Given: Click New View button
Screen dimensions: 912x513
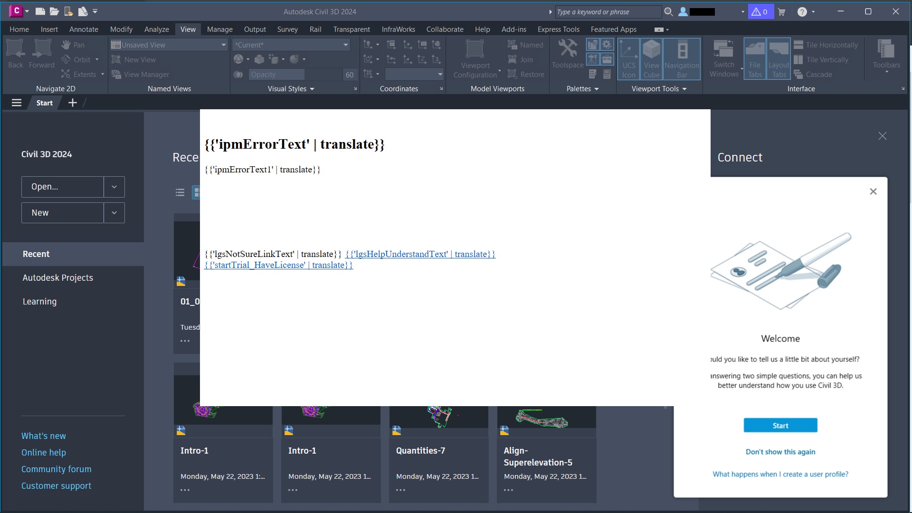Looking at the screenshot, I should pyautogui.click(x=134, y=59).
